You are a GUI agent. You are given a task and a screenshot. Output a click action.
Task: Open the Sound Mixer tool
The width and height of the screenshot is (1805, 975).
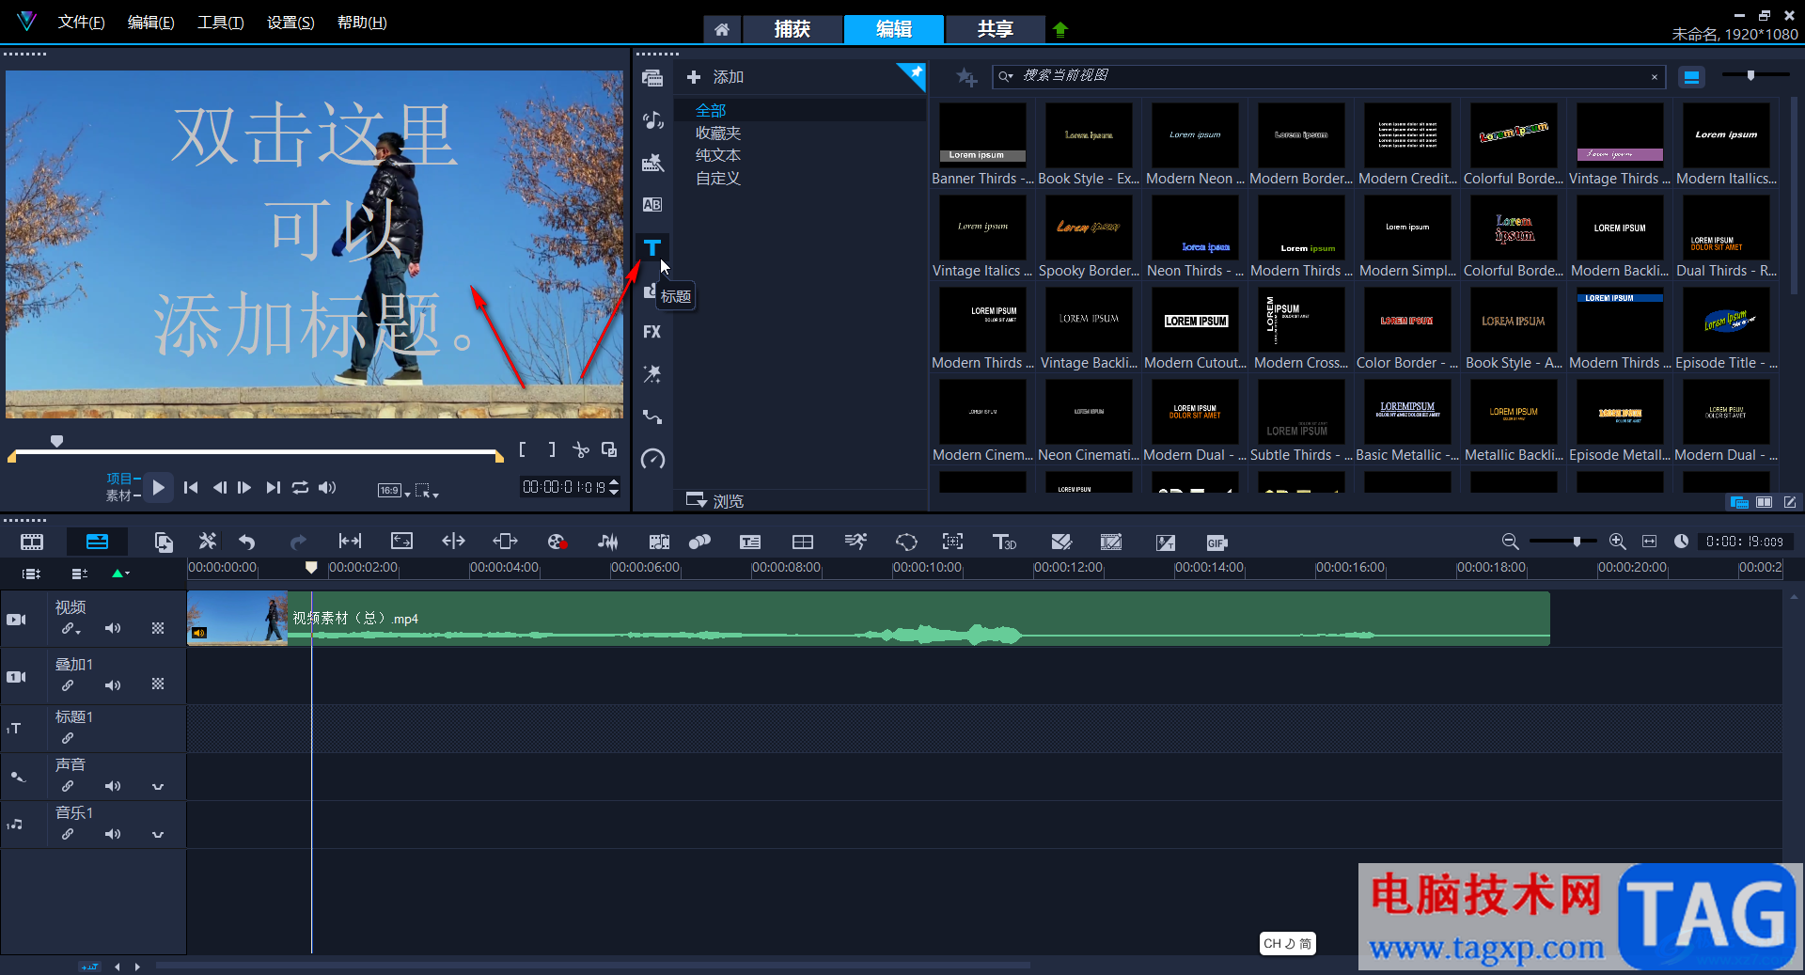click(x=608, y=542)
